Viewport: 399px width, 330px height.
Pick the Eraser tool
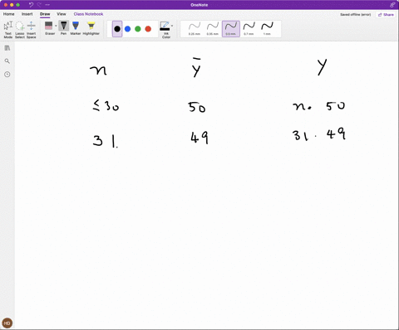click(x=49, y=28)
